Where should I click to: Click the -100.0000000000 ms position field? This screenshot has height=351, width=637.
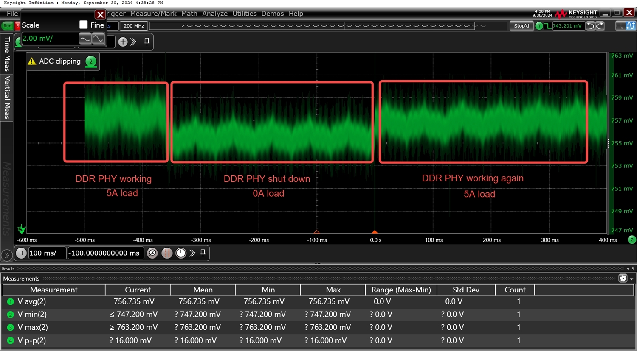click(x=105, y=253)
